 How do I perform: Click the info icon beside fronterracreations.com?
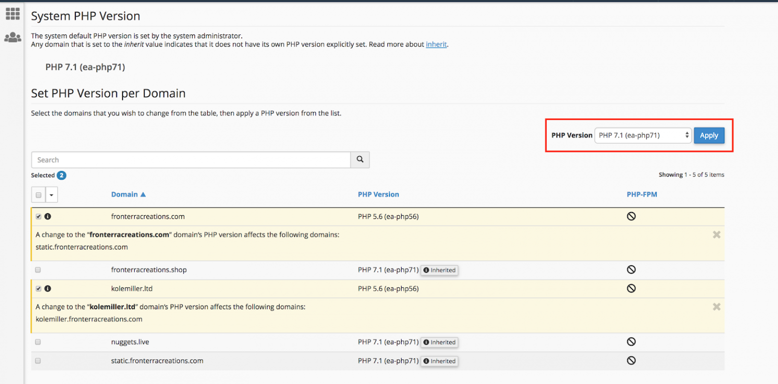48,216
